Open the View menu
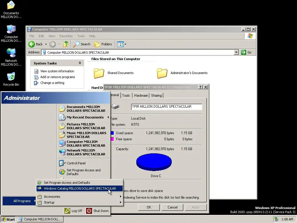 [52, 36]
